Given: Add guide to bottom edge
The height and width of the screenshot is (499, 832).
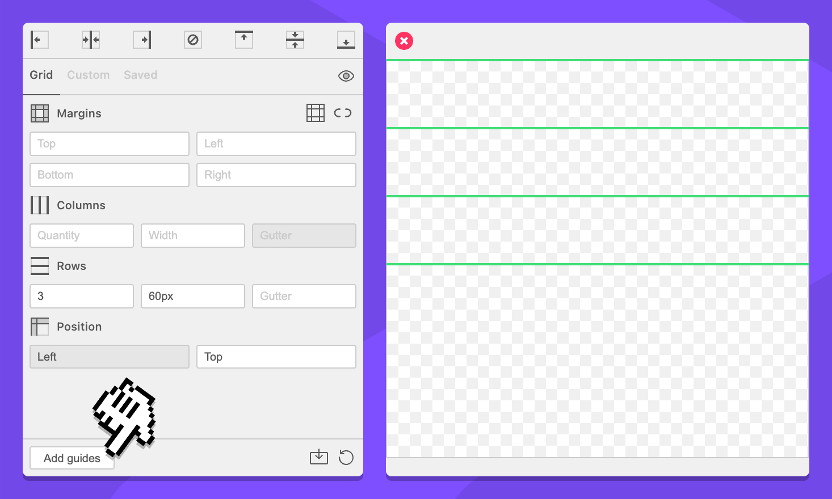Looking at the screenshot, I should pyautogui.click(x=346, y=40).
